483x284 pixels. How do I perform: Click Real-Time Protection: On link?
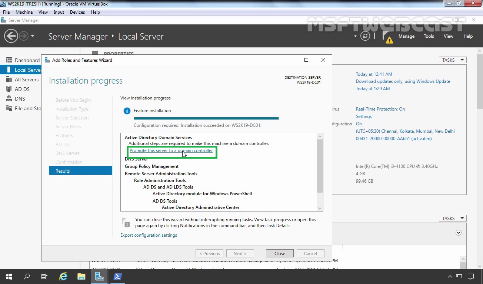(380, 109)
